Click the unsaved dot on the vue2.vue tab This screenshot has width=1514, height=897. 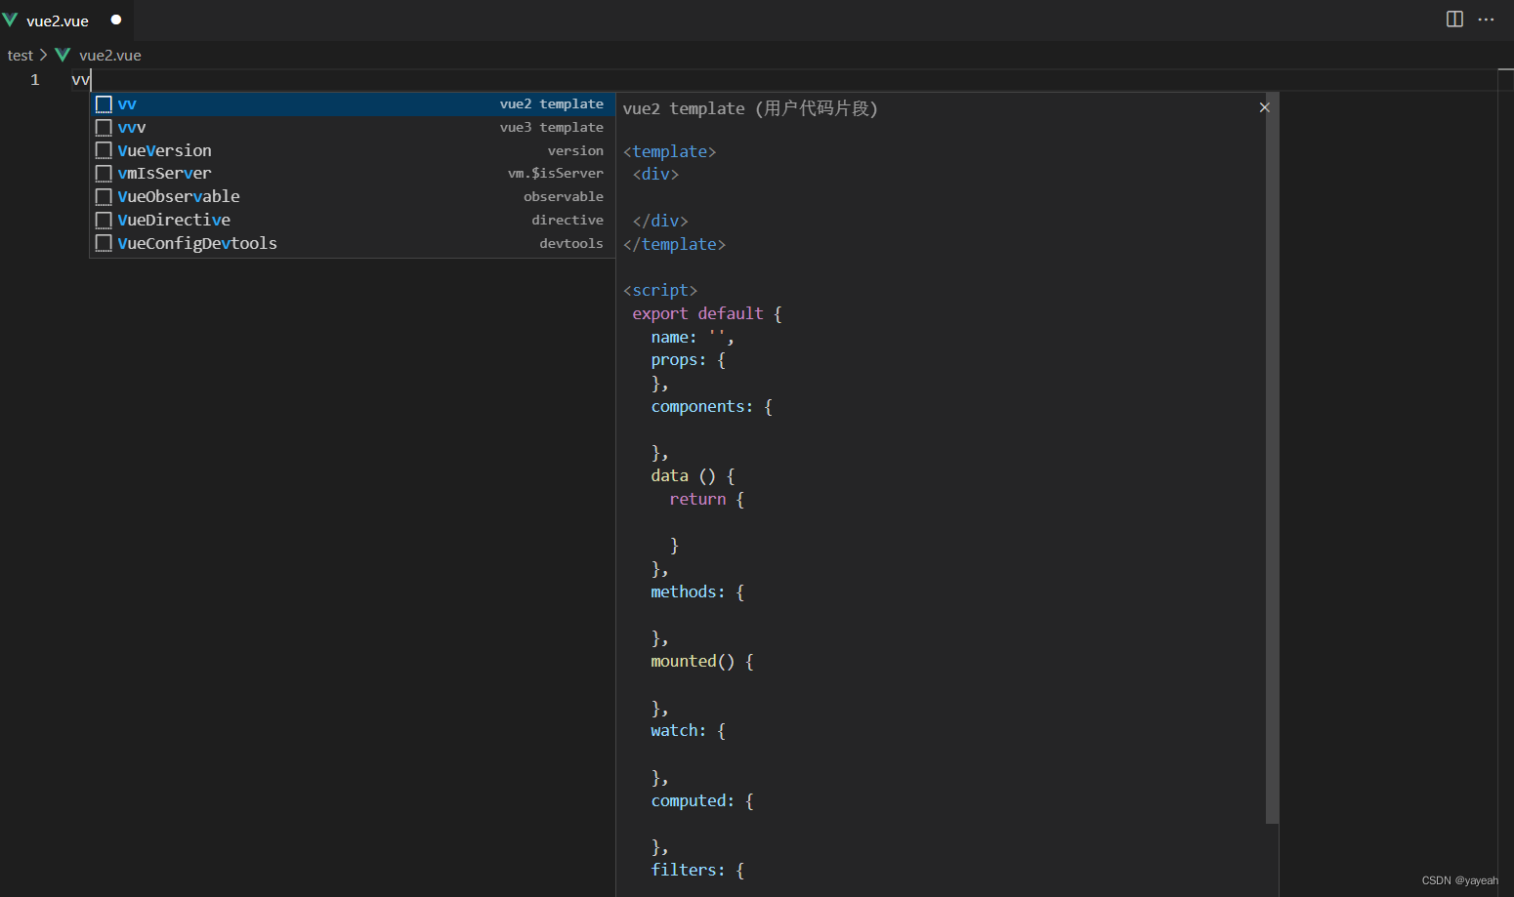tap(115, 20)
